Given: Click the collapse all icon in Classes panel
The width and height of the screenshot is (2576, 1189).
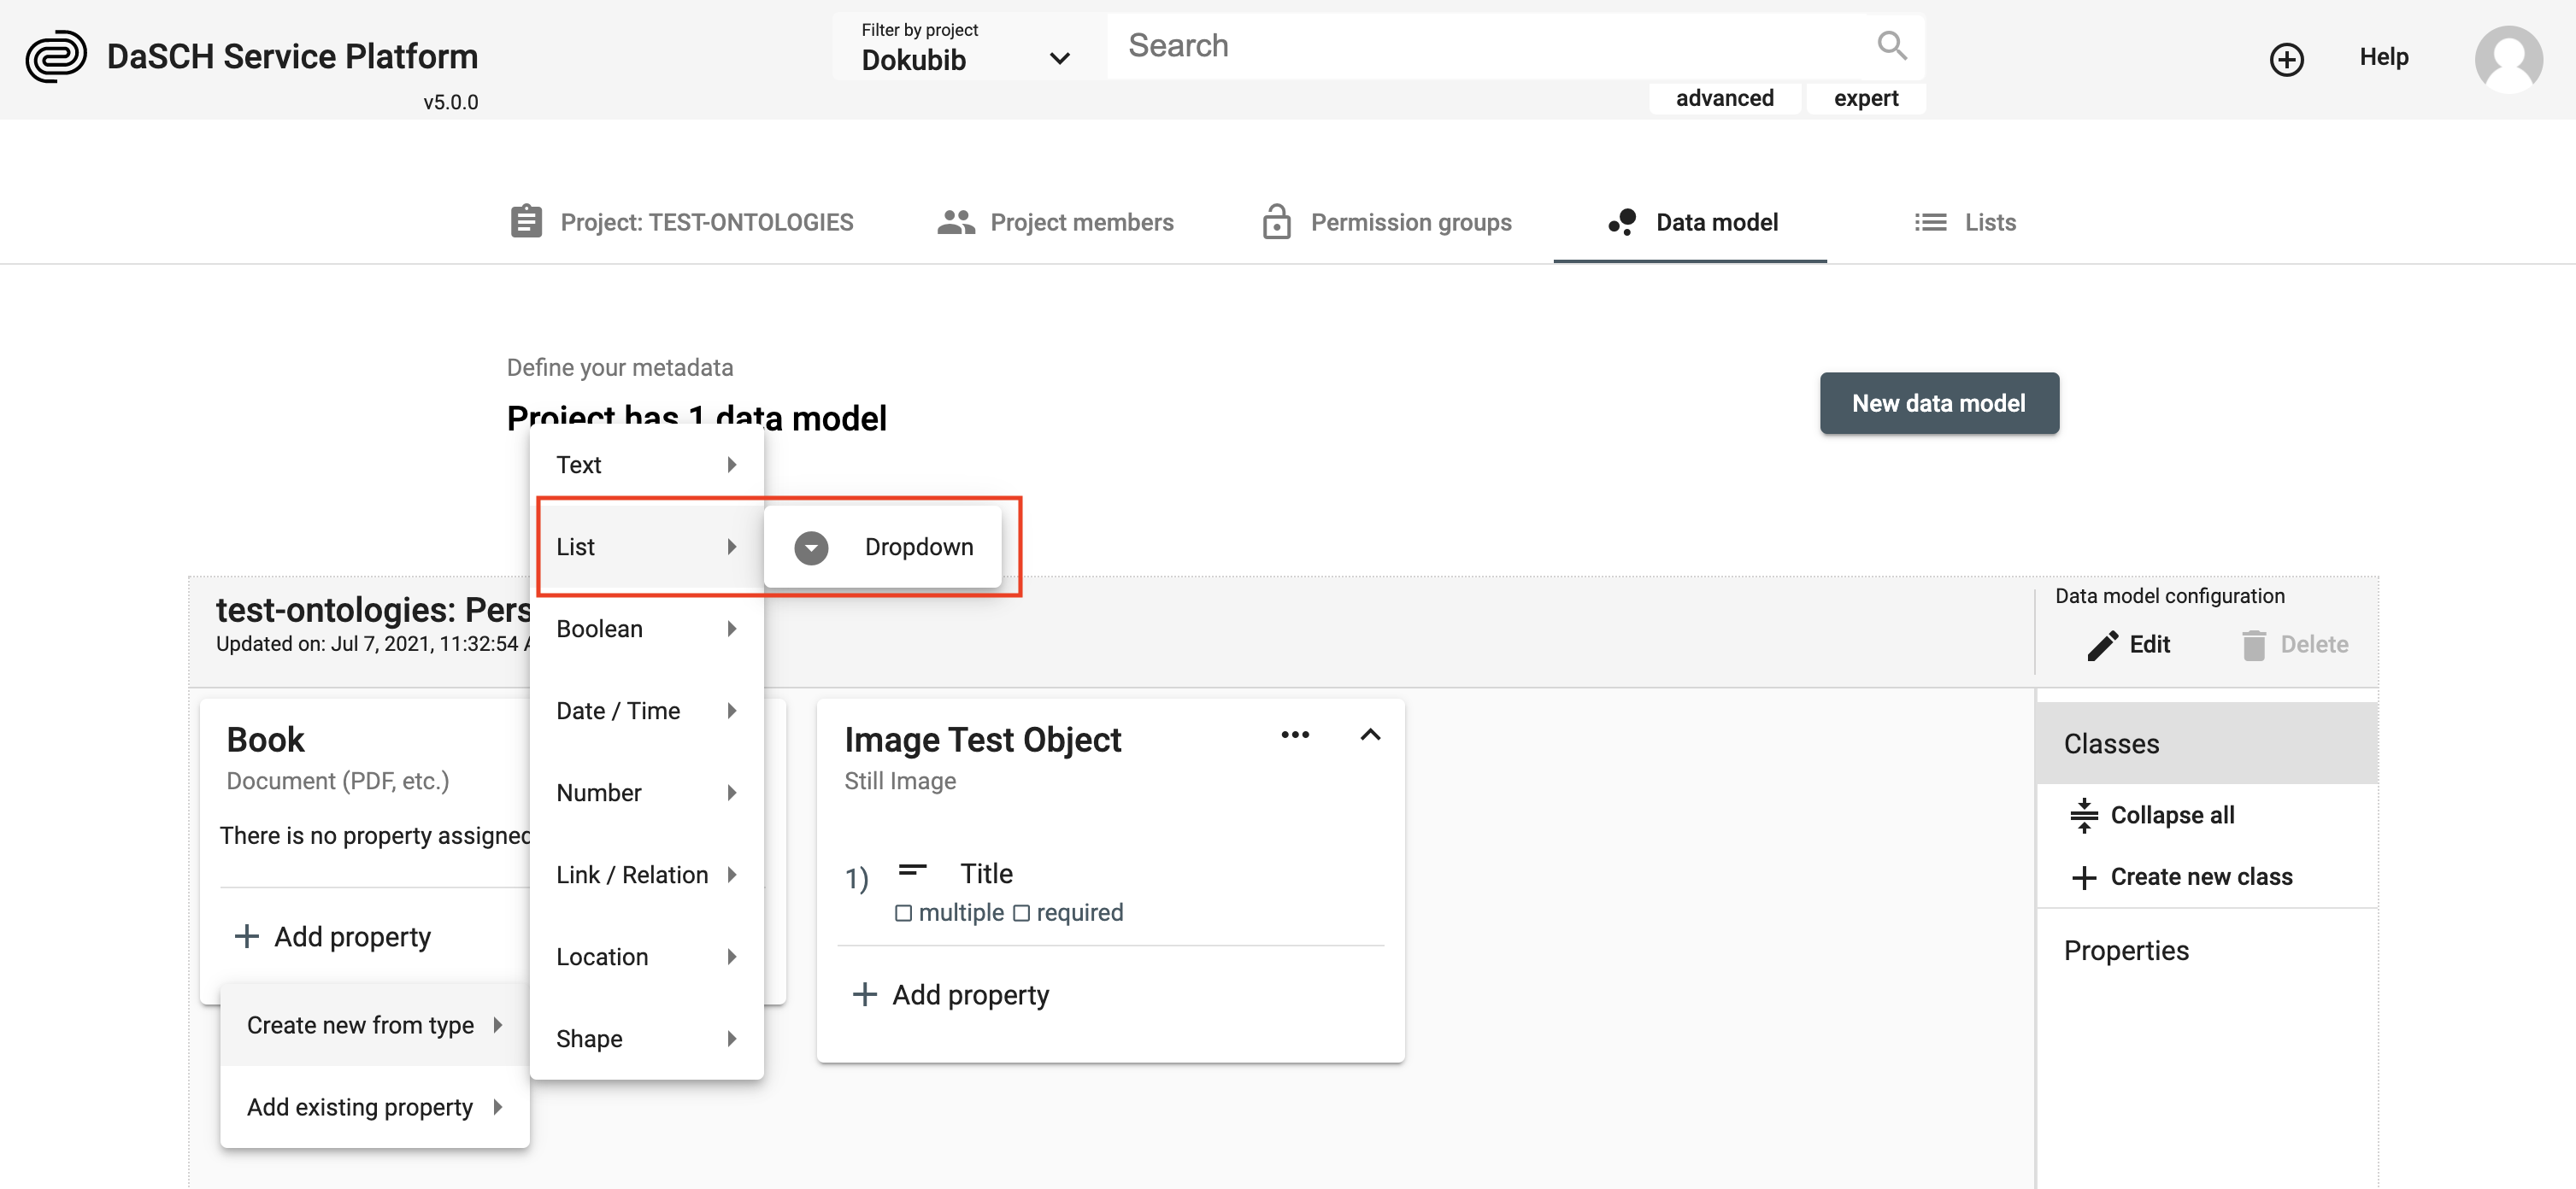Looking at the screenshot, I should click(x=2085, y=813).
